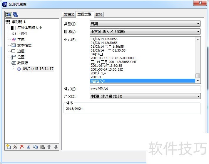The height and width of the screenshot is (164, 209).
Task: Click the 样式 pattern input field
Action: 145,88
